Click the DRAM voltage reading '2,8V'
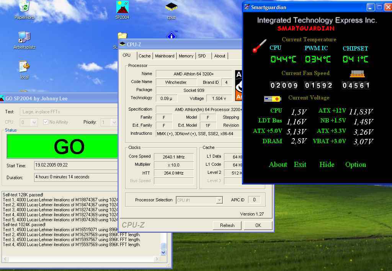392x271 pixels. pos(299,141)
